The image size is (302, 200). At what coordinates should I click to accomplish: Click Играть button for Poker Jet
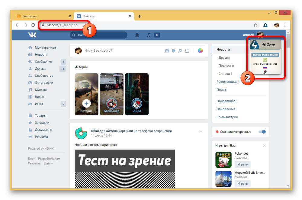[243, 164]
